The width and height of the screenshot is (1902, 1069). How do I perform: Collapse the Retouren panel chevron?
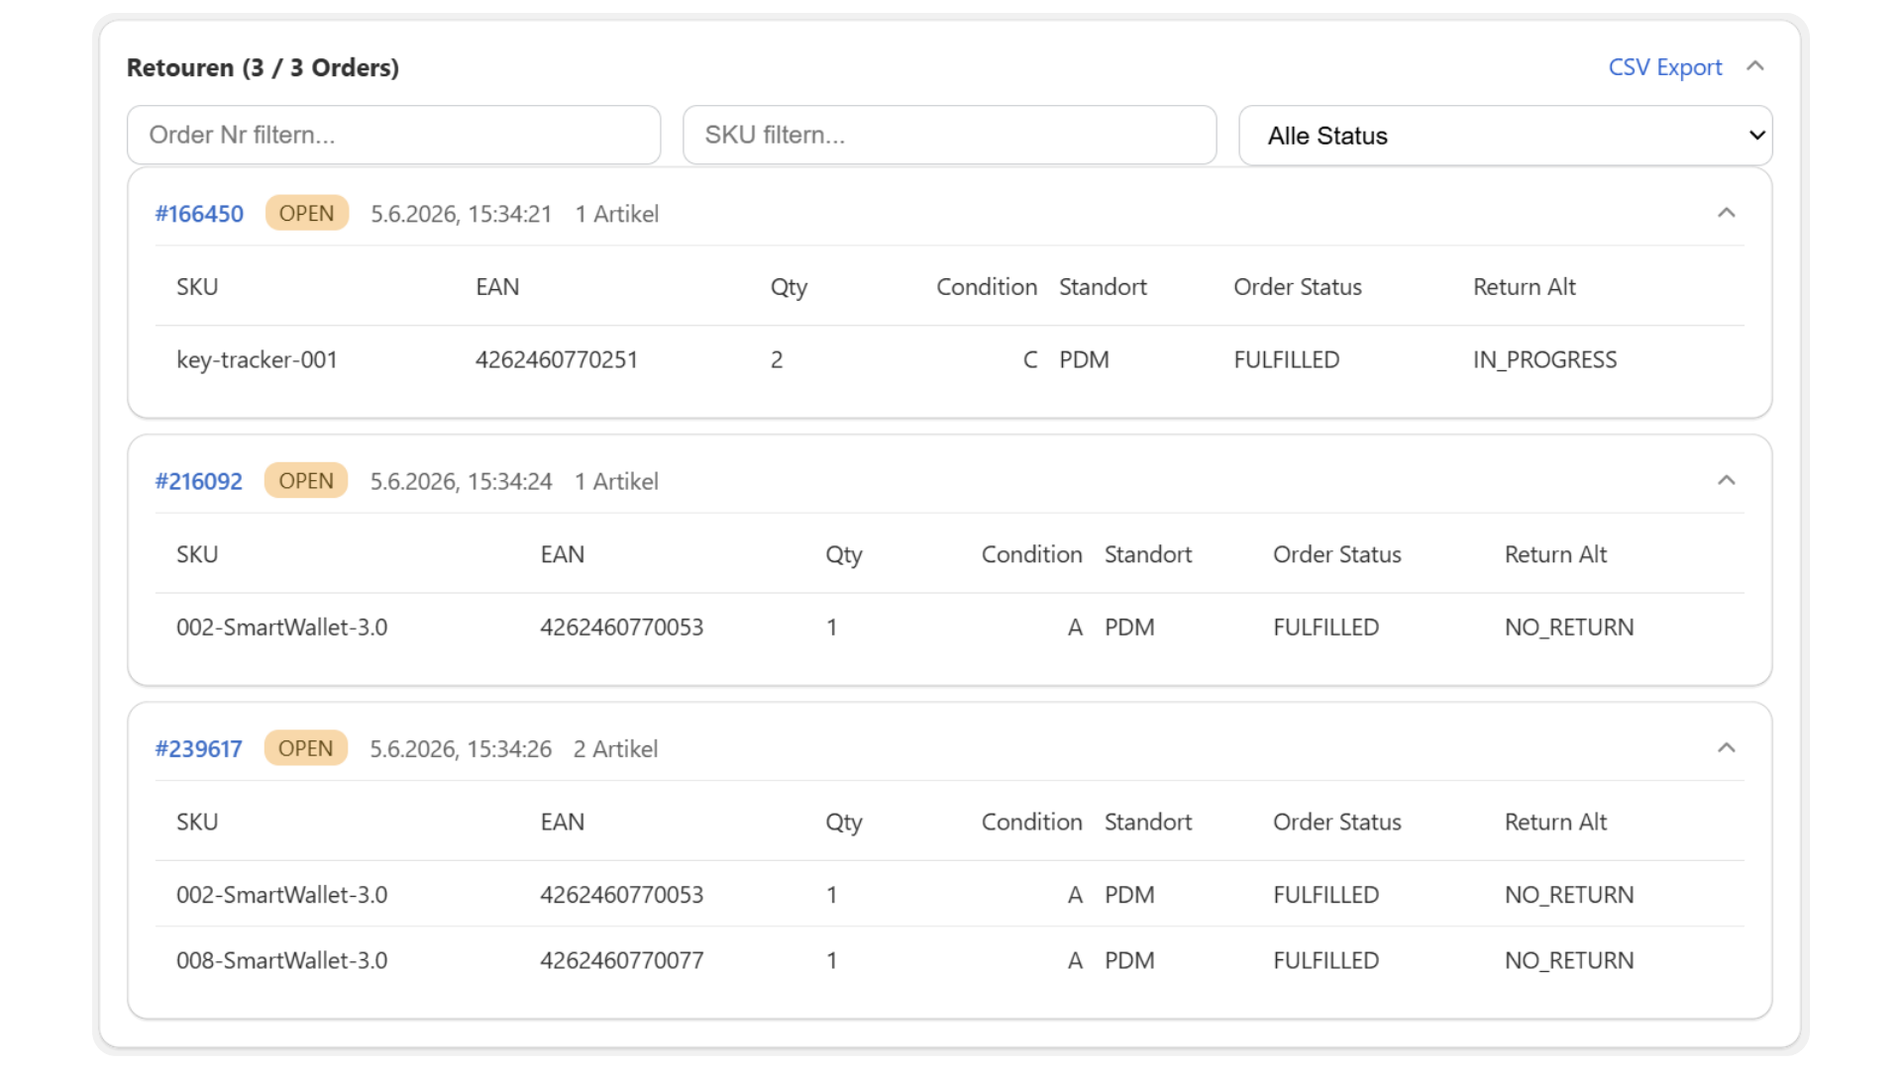point(1755,66)
